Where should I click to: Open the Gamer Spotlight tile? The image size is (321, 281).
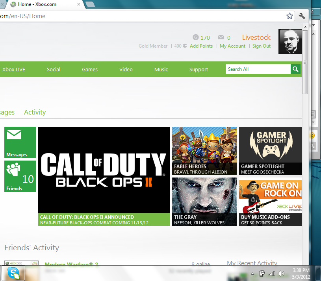(270, 151)
